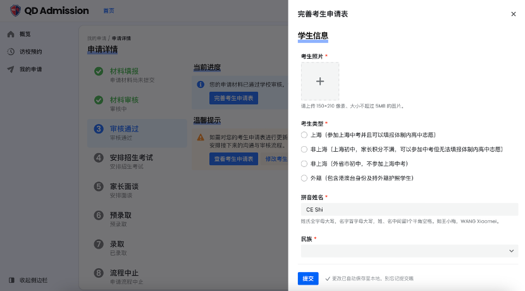Click the 我的申请 paper plane icon
Viewport: 525px width, 291px height.
[11, 69]
